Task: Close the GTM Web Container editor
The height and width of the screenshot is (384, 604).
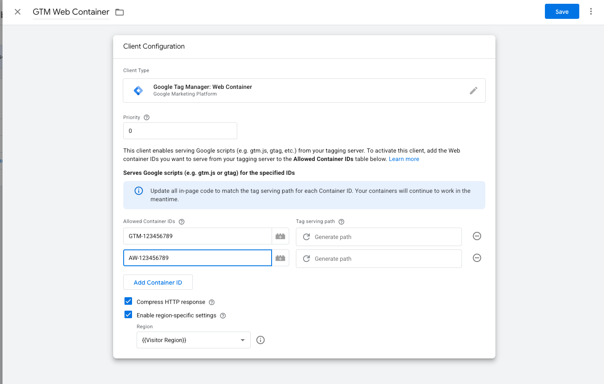Action: click(18, 12)
